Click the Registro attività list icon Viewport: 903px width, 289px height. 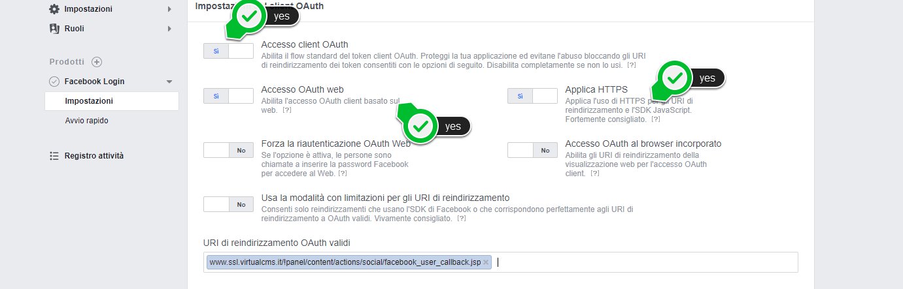pos(54,156)
